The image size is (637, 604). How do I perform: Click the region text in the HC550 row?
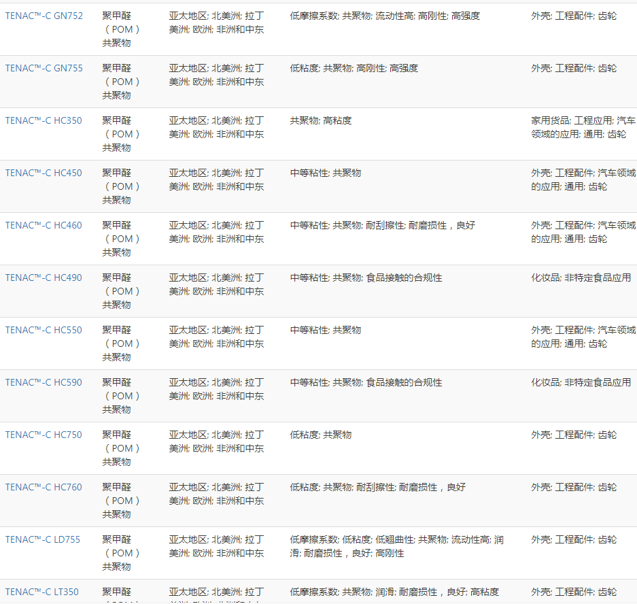point(216,337)
